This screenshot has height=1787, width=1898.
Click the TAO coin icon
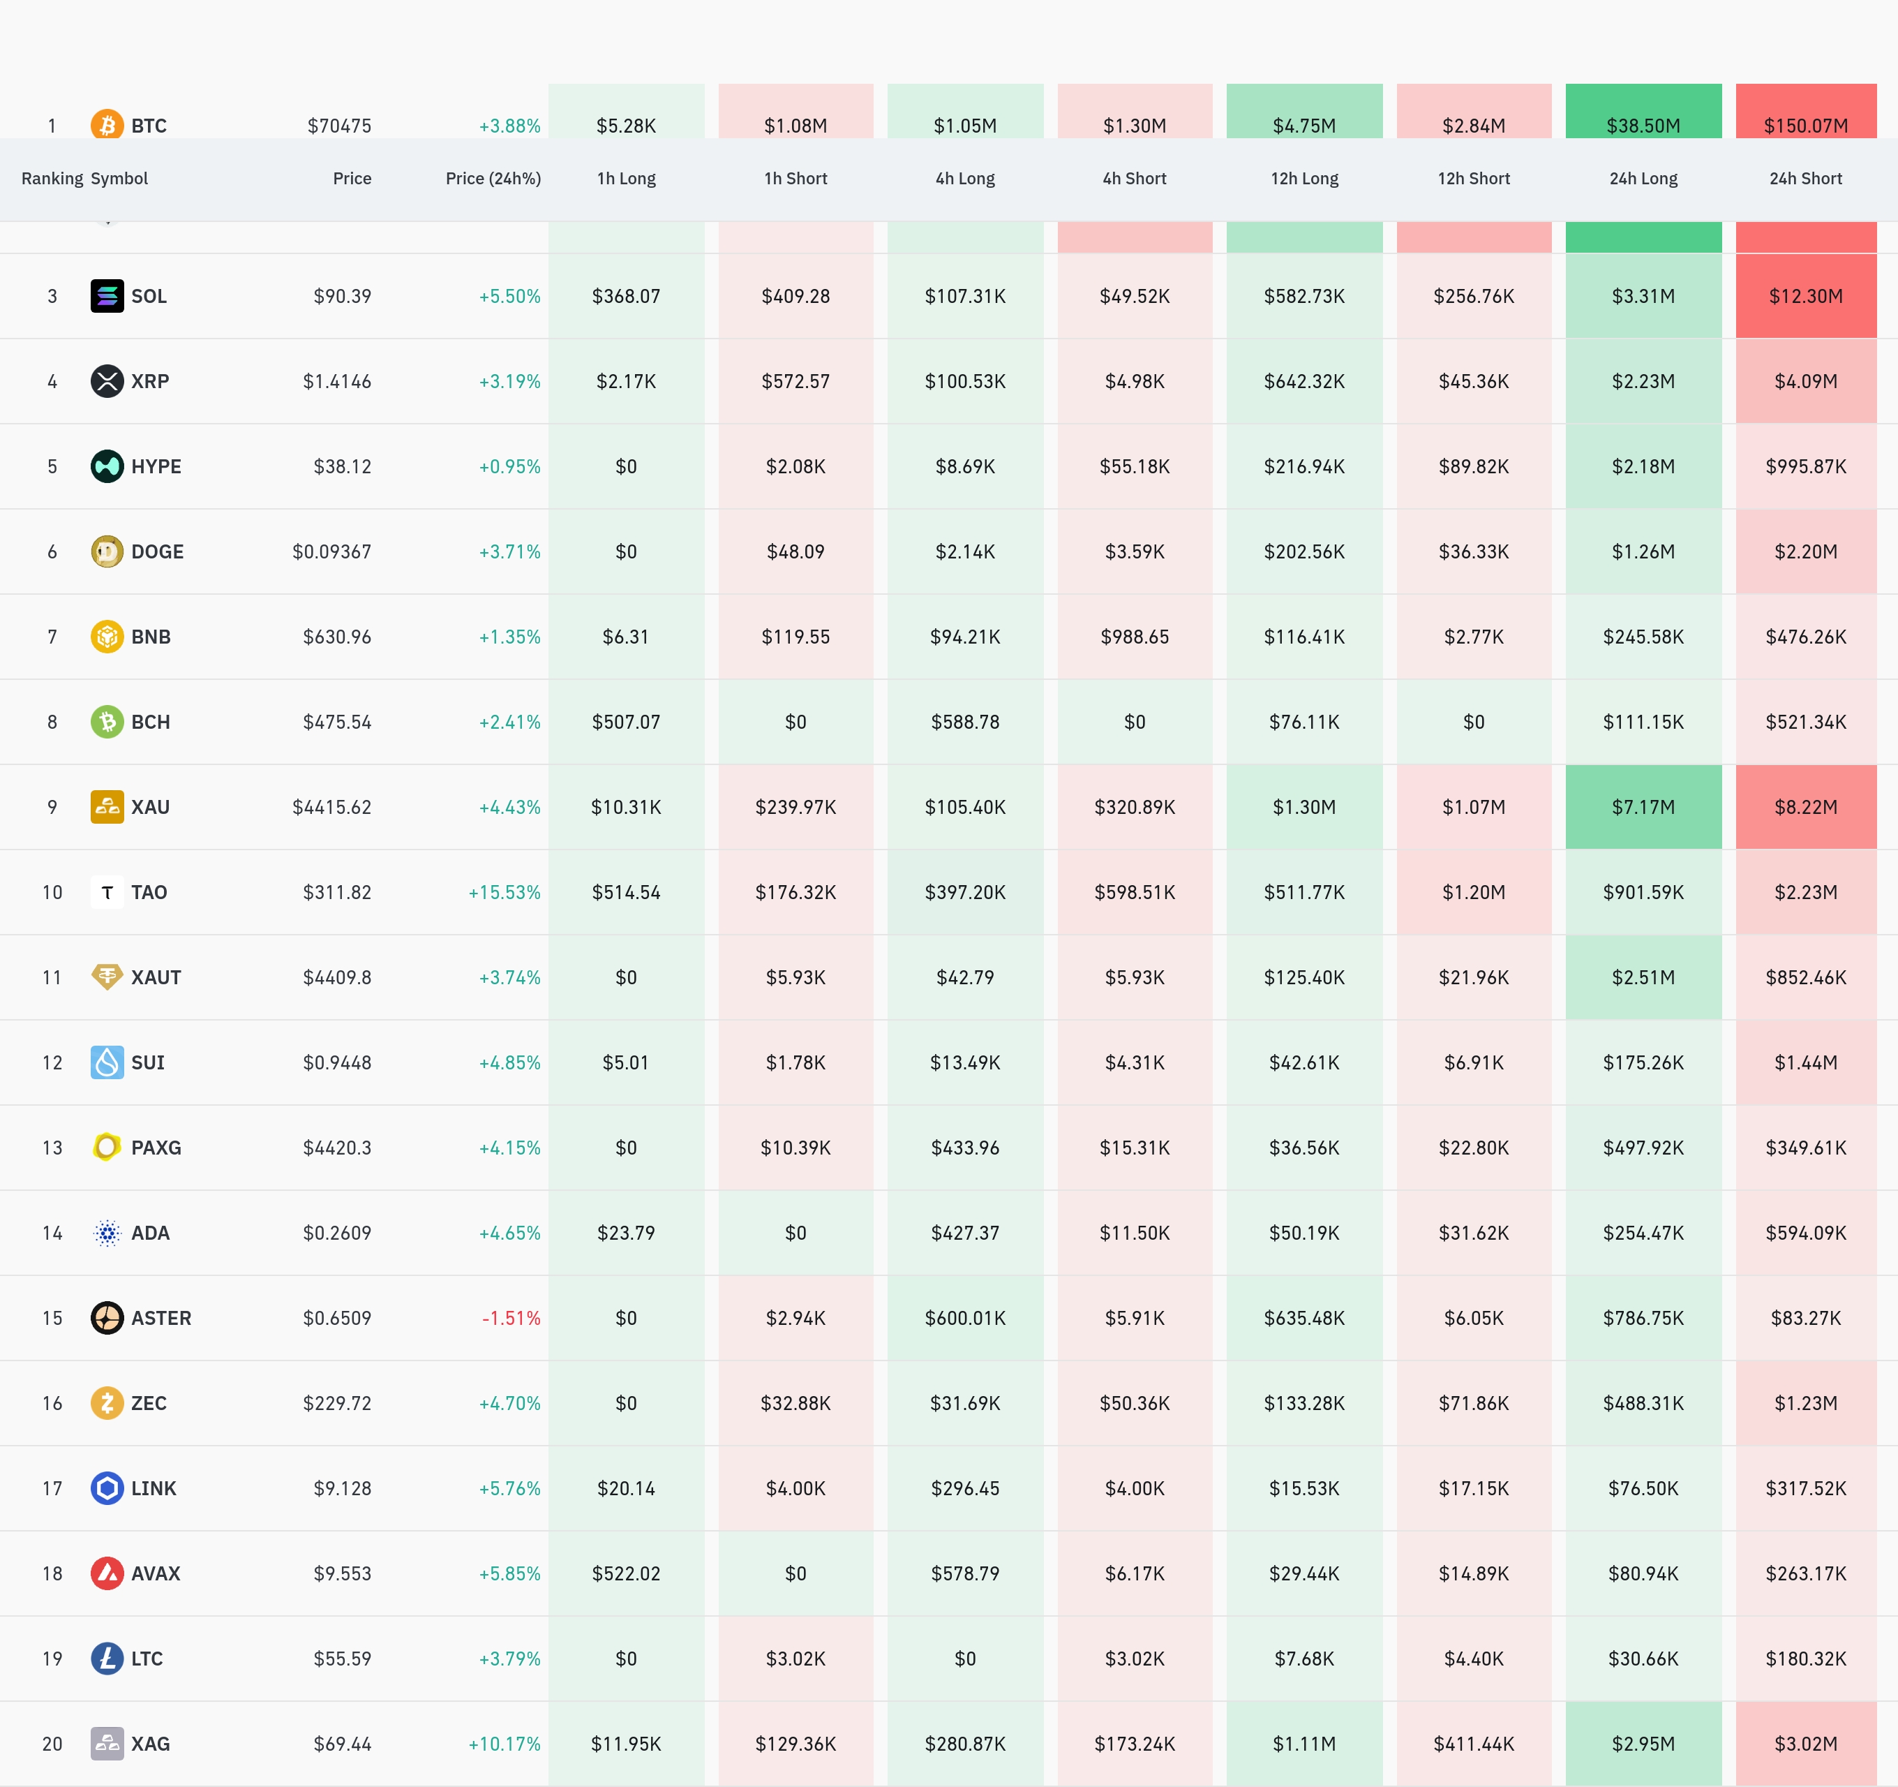tap(107, 892)
